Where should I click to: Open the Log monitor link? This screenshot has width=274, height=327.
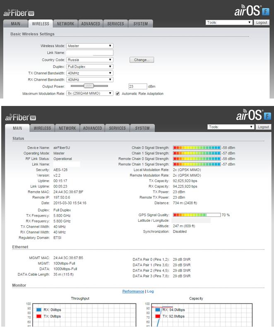click(150, 291)
